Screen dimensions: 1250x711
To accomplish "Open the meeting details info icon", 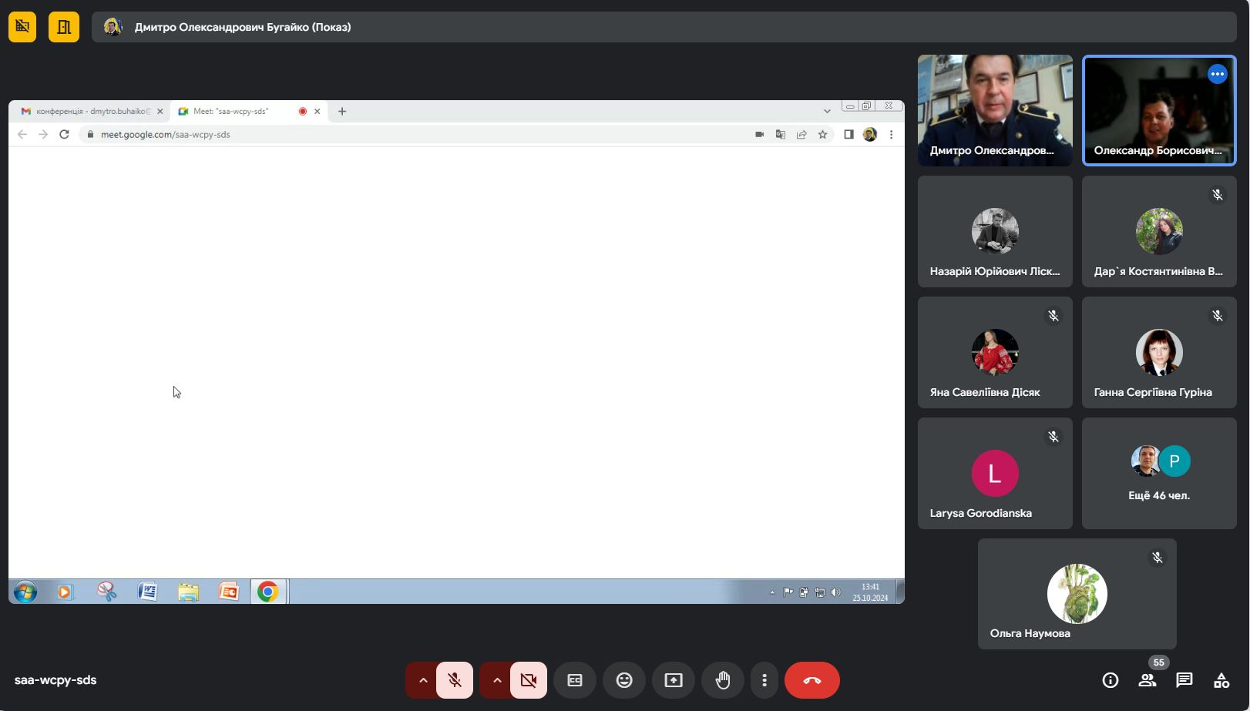I will tap(1110, 680).
